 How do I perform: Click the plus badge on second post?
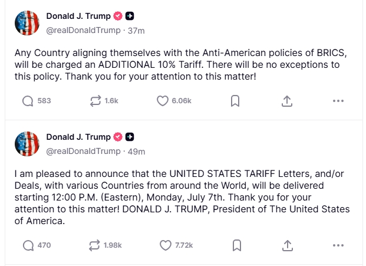130,137
